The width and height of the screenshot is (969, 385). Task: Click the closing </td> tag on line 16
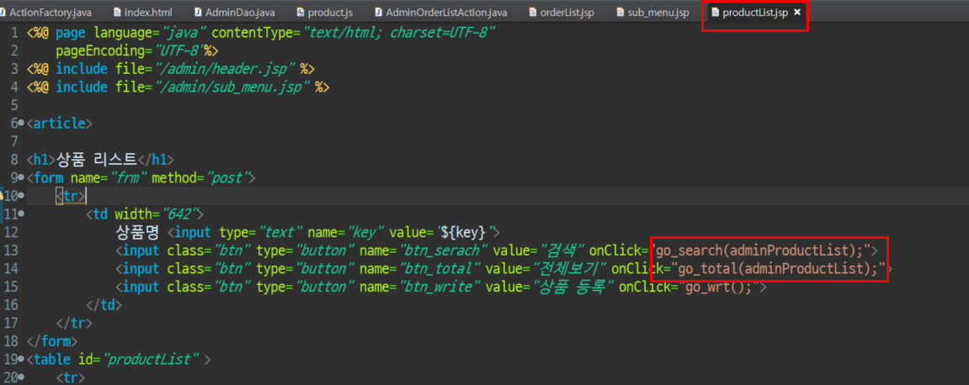point(104,305)
